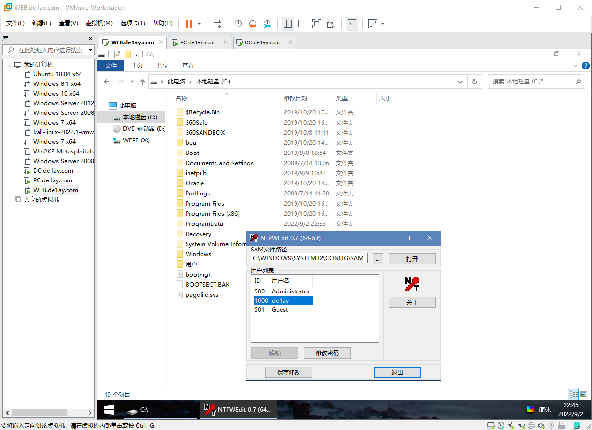
Task: Click the 退出 button in NTPWEdit
Action: [x=397, y=373]
